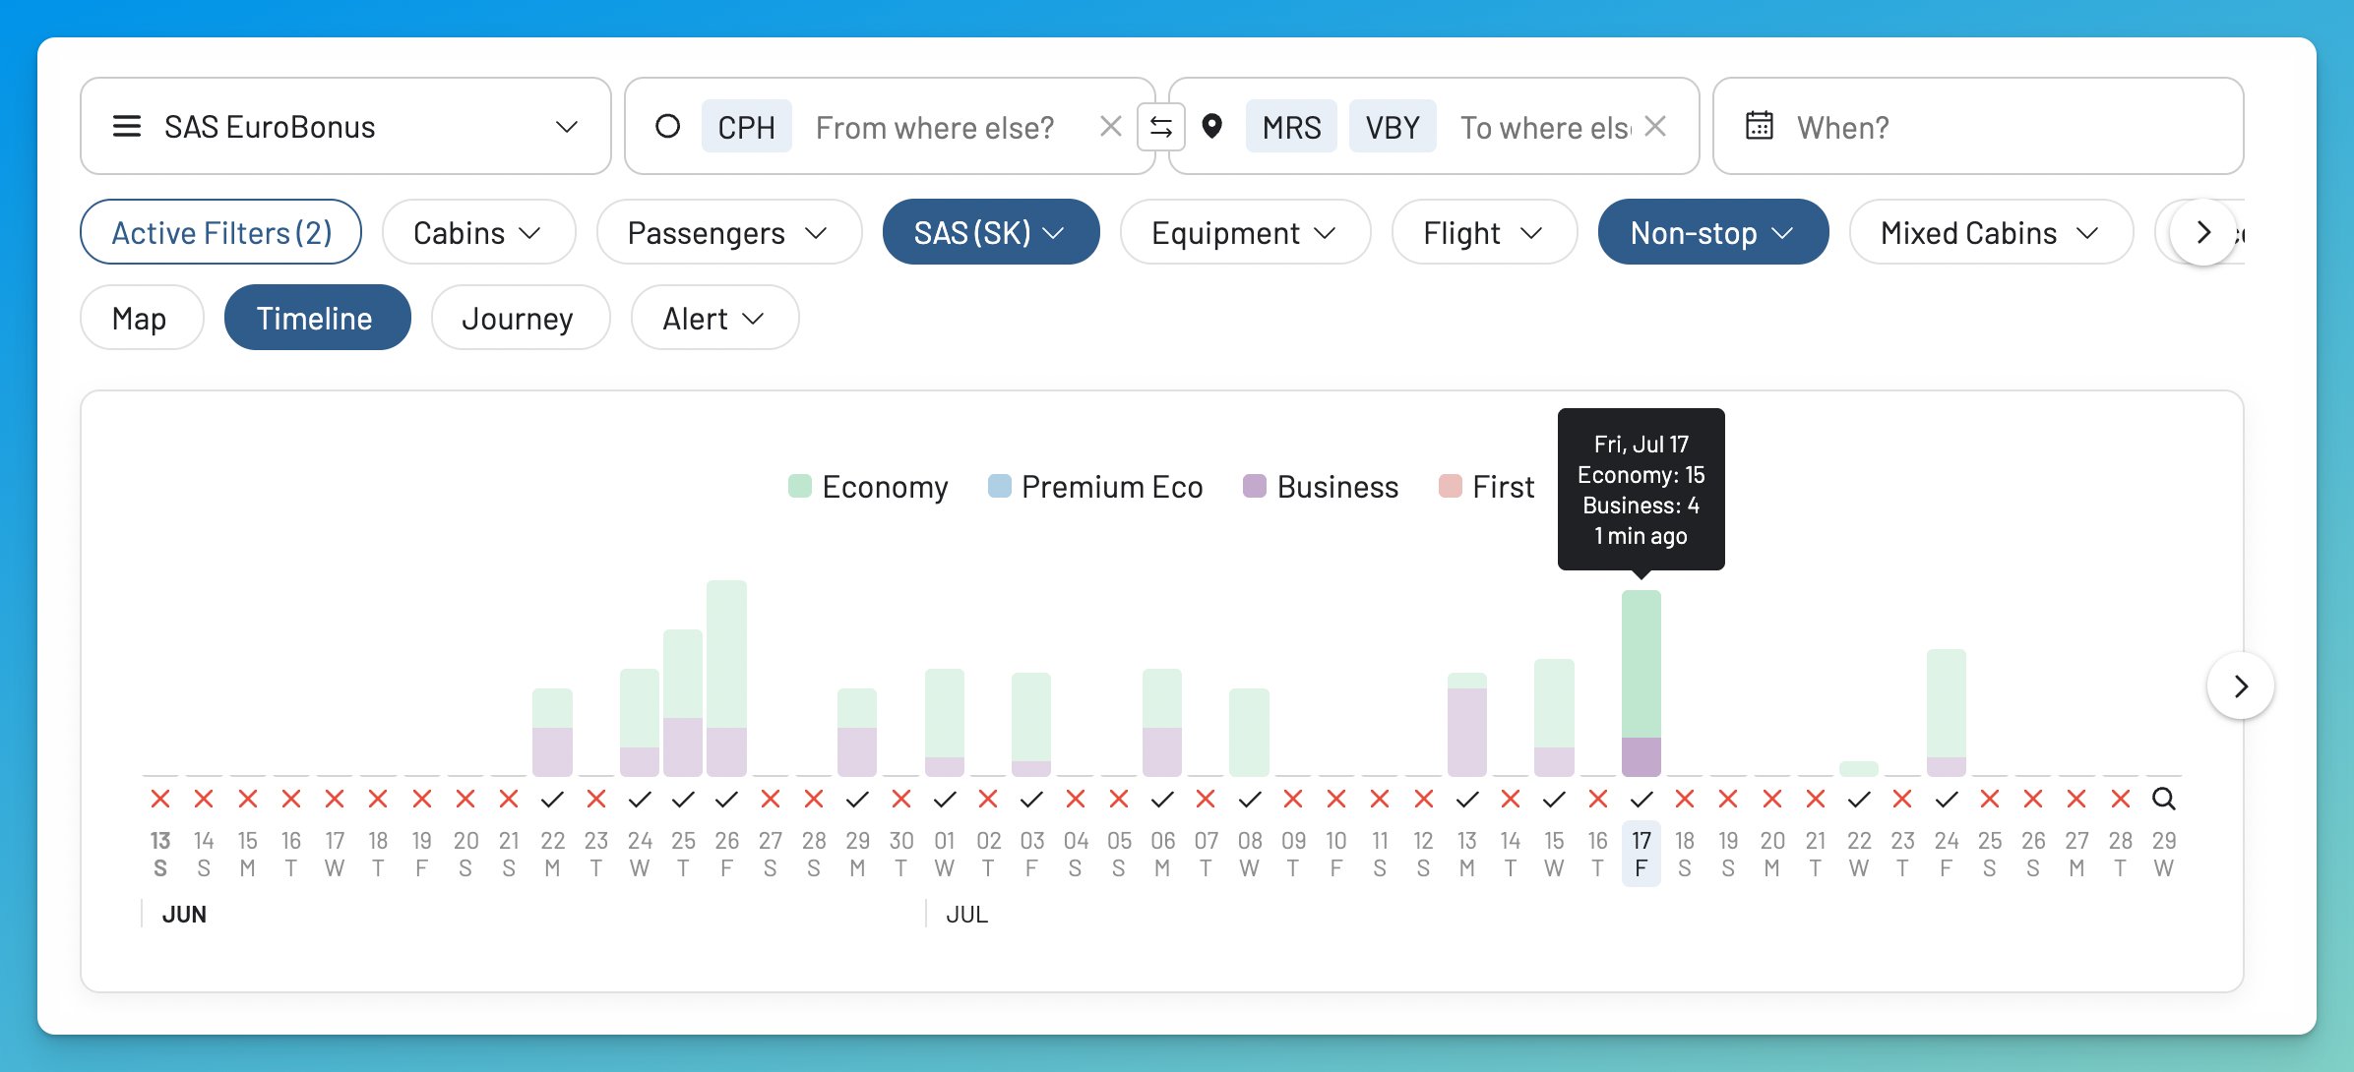
Task: Click the origin circle icon before CPH
Action: pyautogui.click(x=667, y=126)
